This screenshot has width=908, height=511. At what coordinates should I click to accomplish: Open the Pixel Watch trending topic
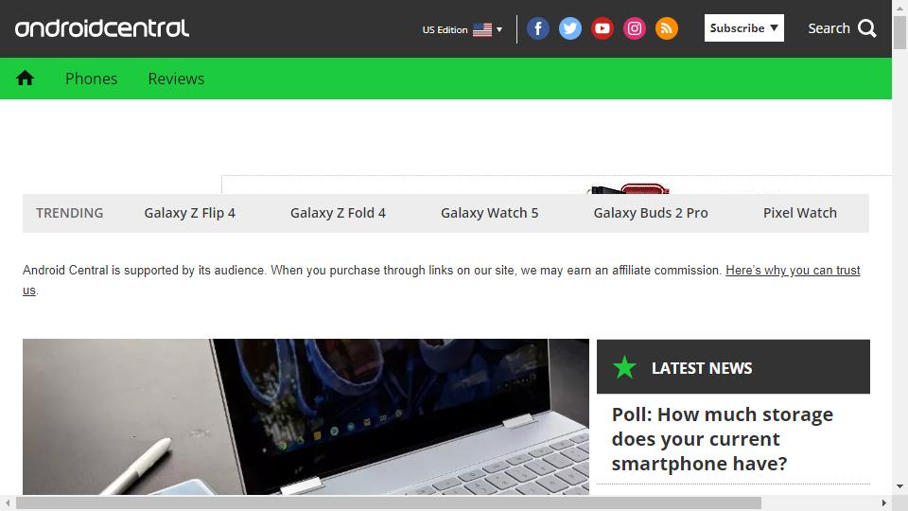800,213
